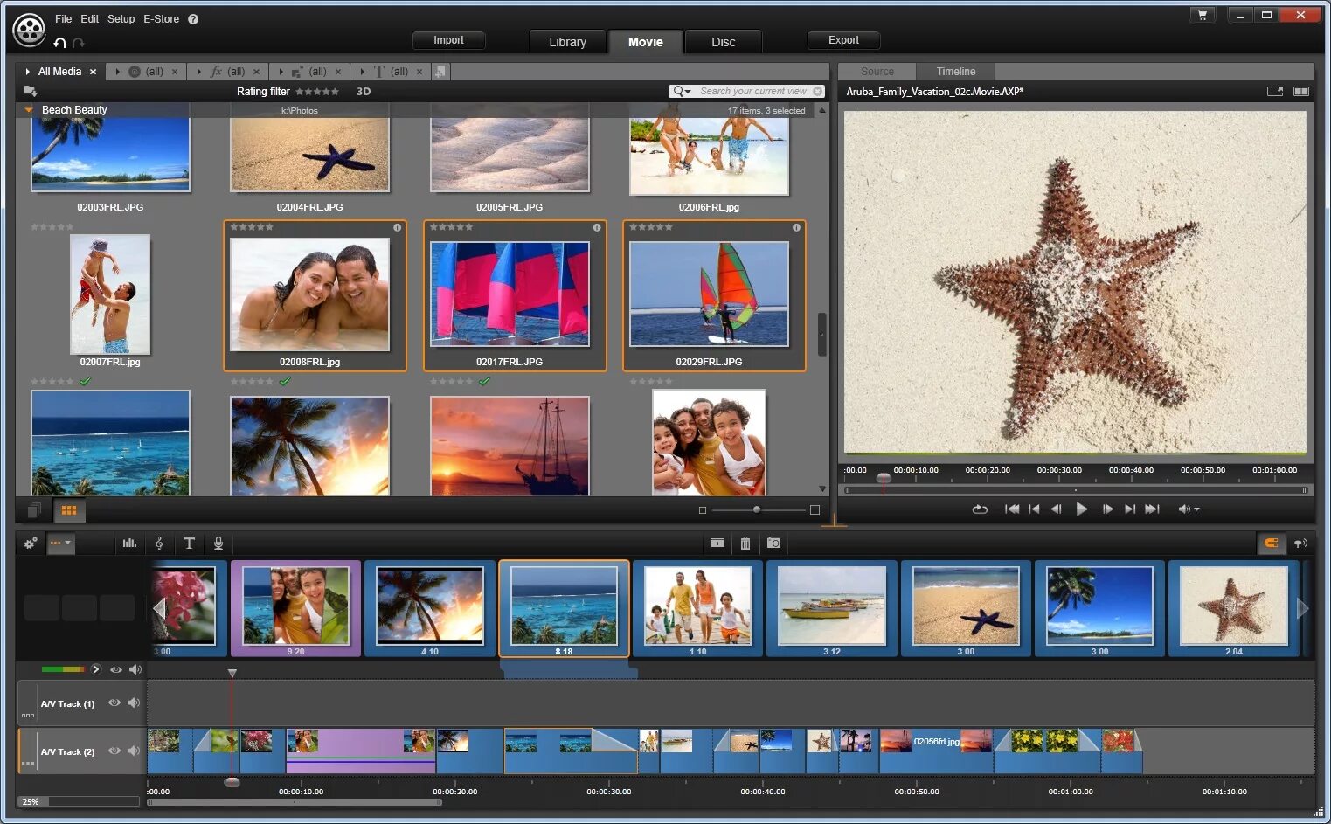Mute master track audio speaker
Screen dimensions: 1331x824
pos(135,669)
